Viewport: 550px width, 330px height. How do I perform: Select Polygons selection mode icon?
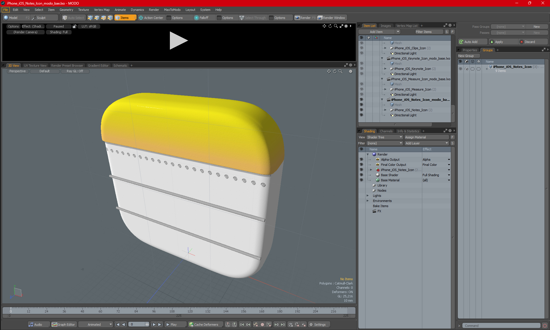[103, 18]
